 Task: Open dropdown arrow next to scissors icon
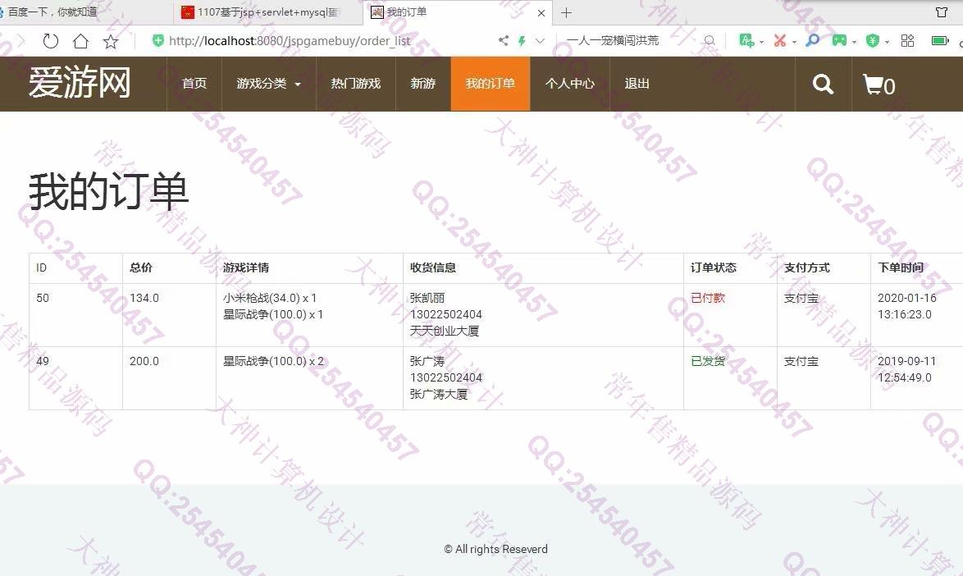click(794, 43)
